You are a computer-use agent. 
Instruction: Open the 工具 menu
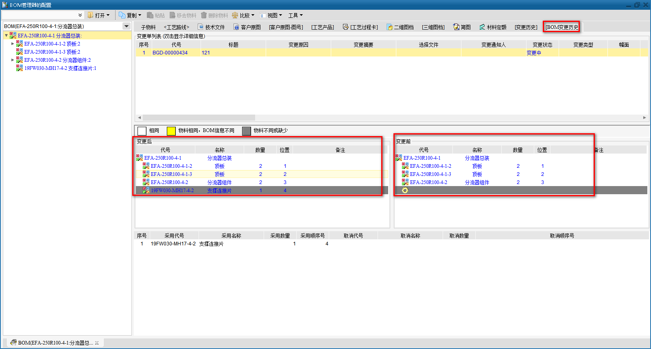coord(295,15)
